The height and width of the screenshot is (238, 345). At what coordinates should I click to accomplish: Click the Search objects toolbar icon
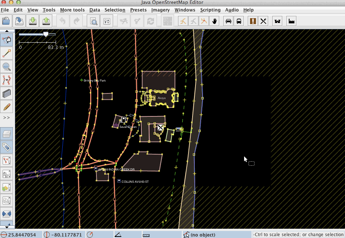(x=94, y=21)
